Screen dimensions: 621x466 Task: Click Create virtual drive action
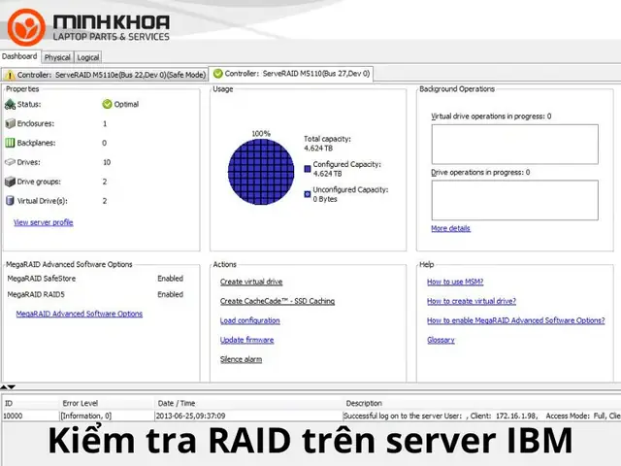click(x=251, y=282)
